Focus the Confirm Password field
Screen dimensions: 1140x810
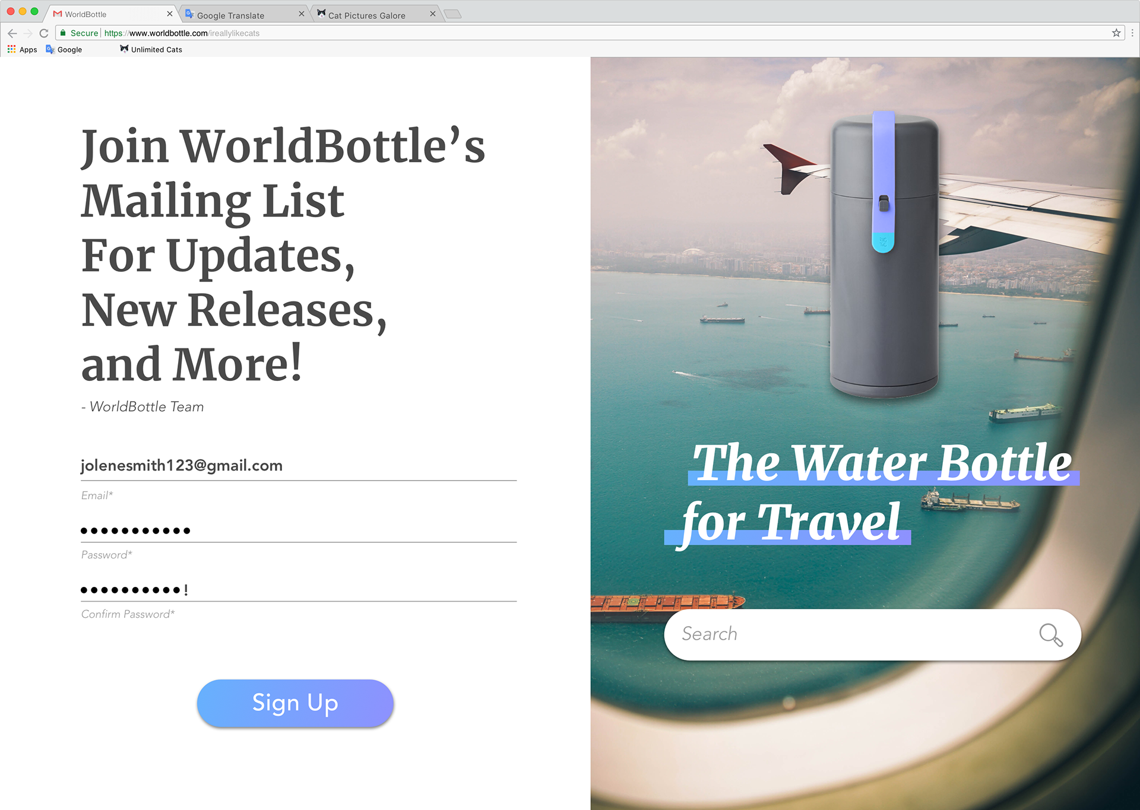(299, 589)
